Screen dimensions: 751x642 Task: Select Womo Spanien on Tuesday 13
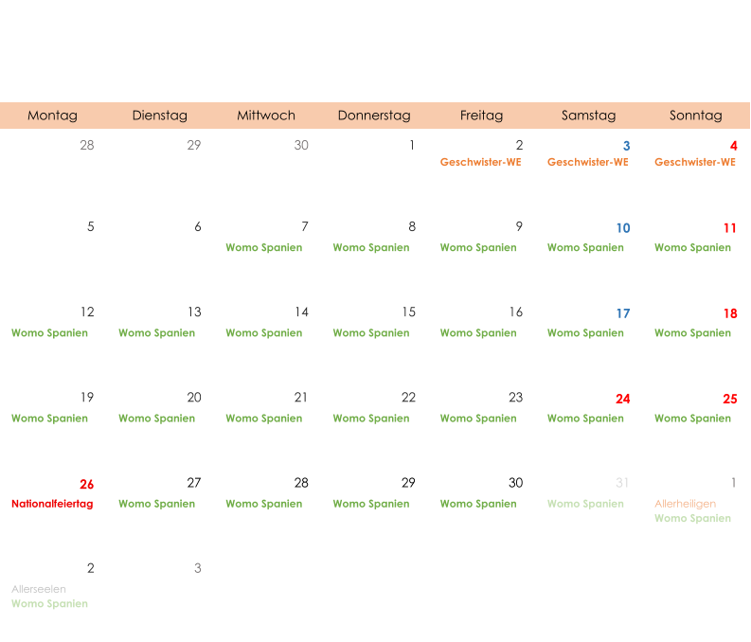click(x=156, y=332)
